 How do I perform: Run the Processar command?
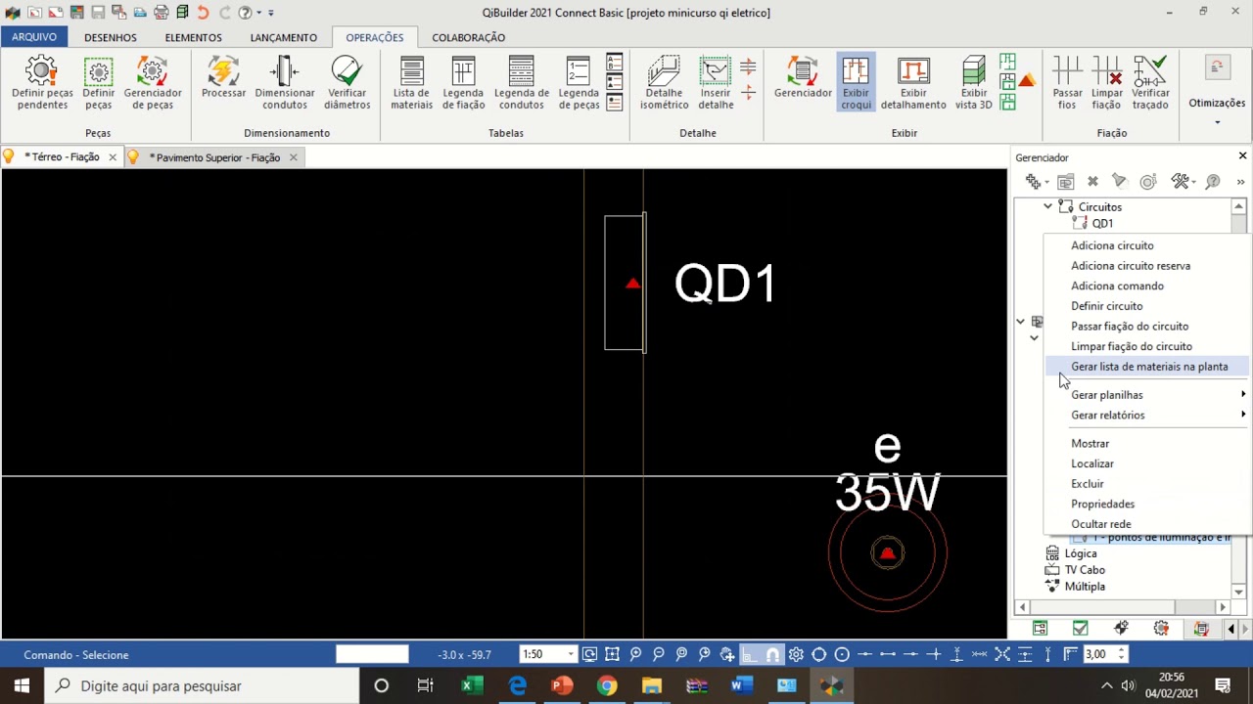pyautogui.click(x=223, y=77)
